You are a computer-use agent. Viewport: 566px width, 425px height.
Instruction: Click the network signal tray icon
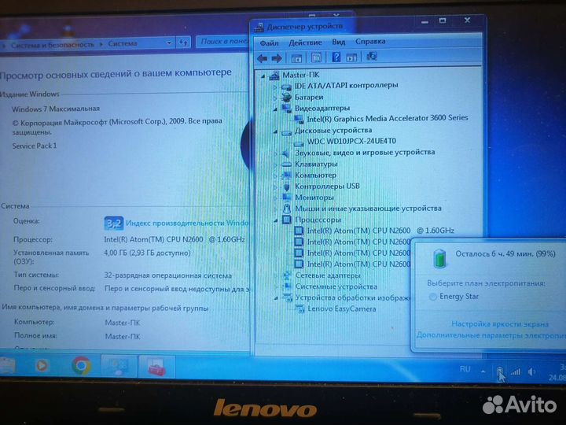tap(516, 371)
